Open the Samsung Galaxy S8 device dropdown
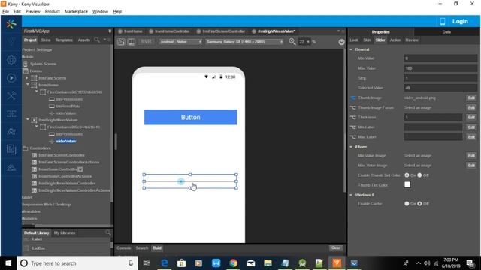Screen dimensions: 481x270 (244, 42)
